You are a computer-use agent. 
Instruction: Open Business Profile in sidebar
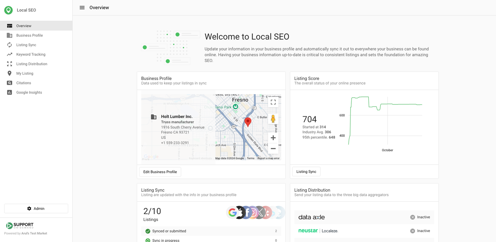click(x=29, y=35)
